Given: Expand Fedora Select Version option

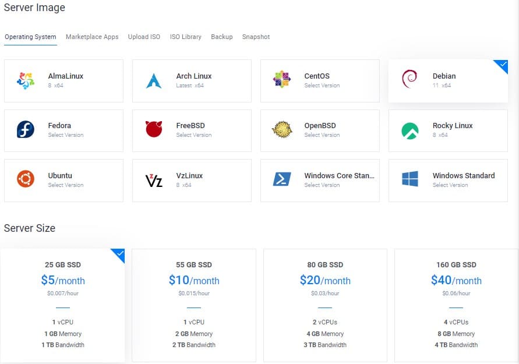Looking at the screenshot, I should 66,135.
